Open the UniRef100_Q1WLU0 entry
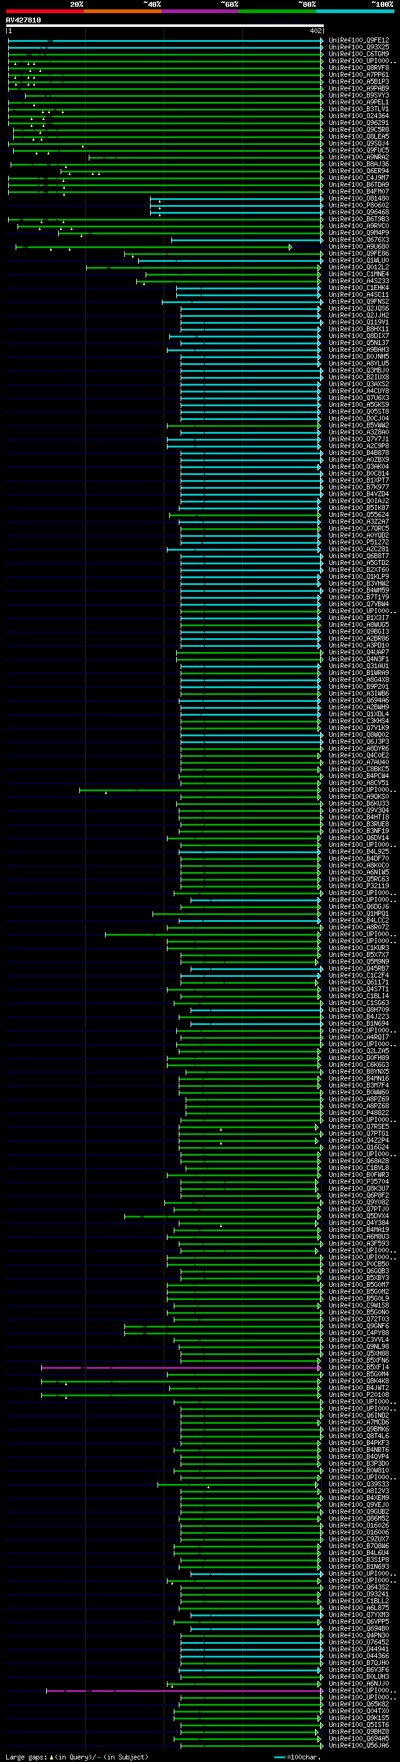The height and width of the screenshot is (1762, 400). tap(359, 261)
